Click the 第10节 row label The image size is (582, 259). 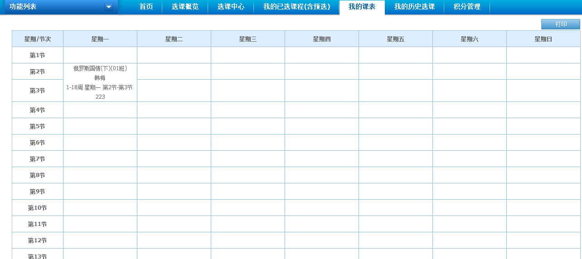[38, 208]
